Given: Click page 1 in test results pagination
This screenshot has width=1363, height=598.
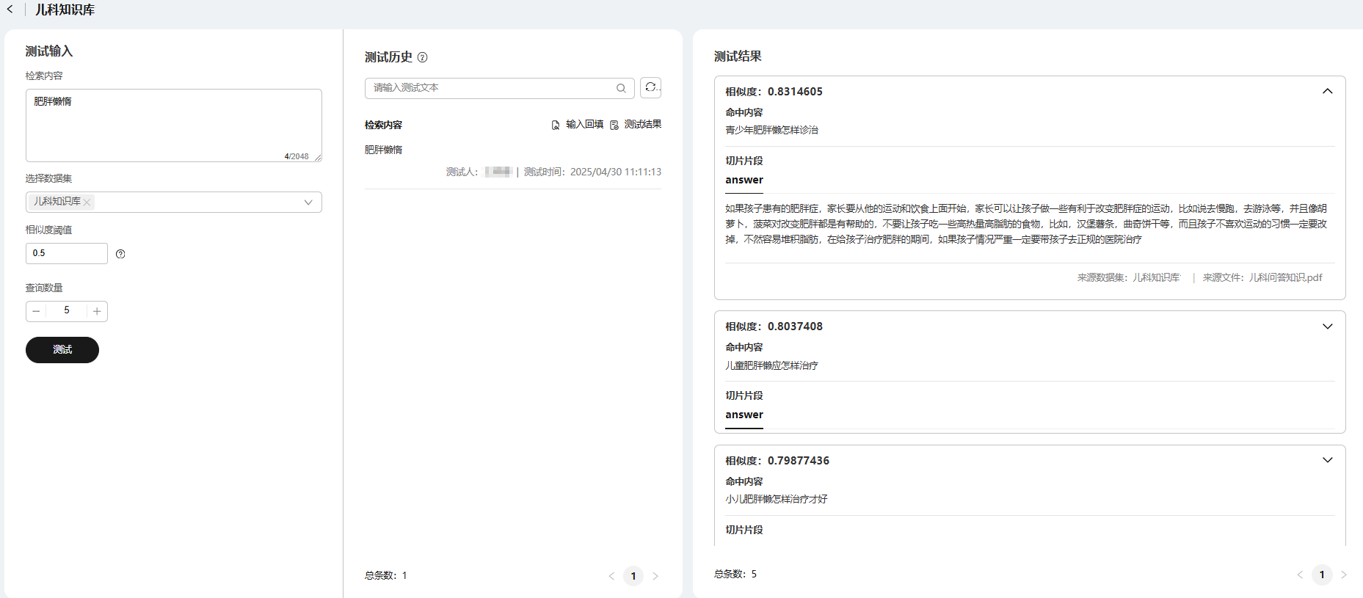Looking at the screenshot, I should coord(1321,575).
